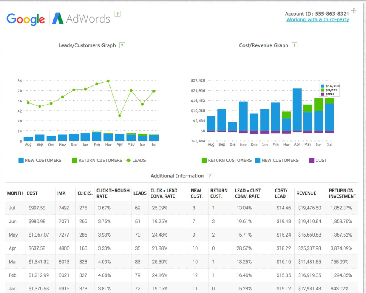Click the MONTH column header
Viewport: 366px width, 293px height.
[15, 193]
